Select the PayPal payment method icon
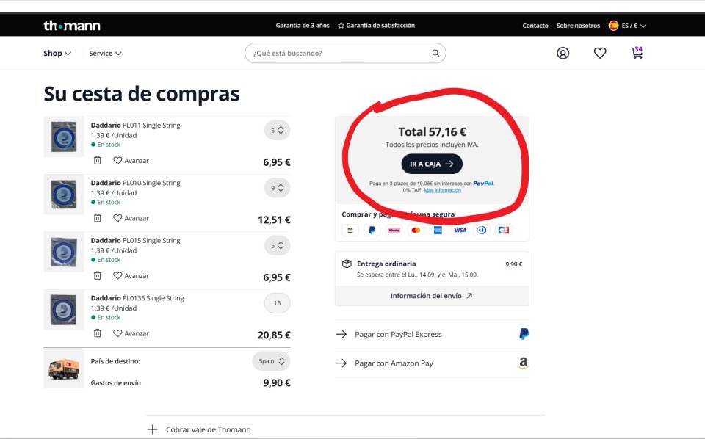Screen dimensions: 705x439 (x=372, y=230)
